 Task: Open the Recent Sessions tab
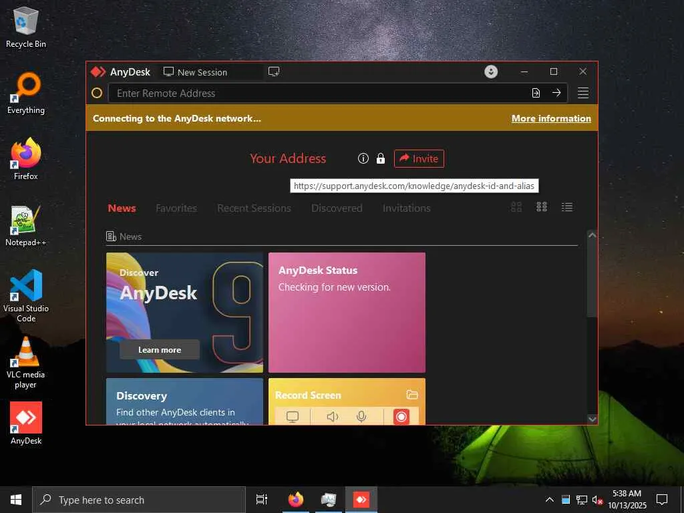[x=254, y=208]
